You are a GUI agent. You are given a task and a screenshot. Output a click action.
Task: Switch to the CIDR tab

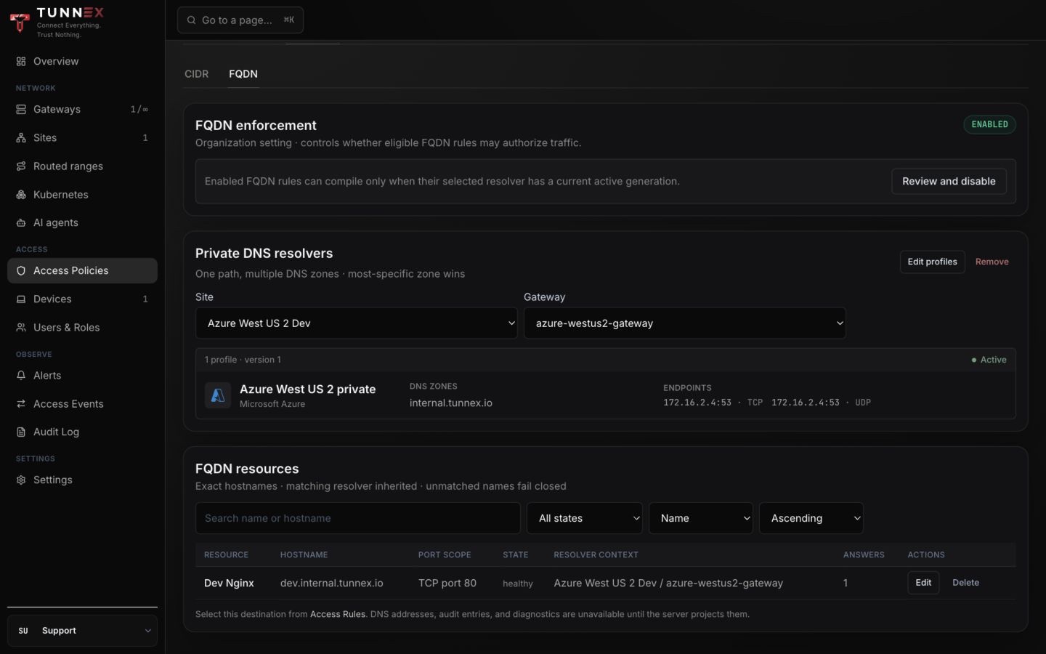coord(197,74)
